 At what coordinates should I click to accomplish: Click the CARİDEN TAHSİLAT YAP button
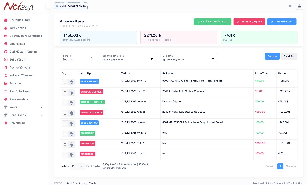[212, 22]
